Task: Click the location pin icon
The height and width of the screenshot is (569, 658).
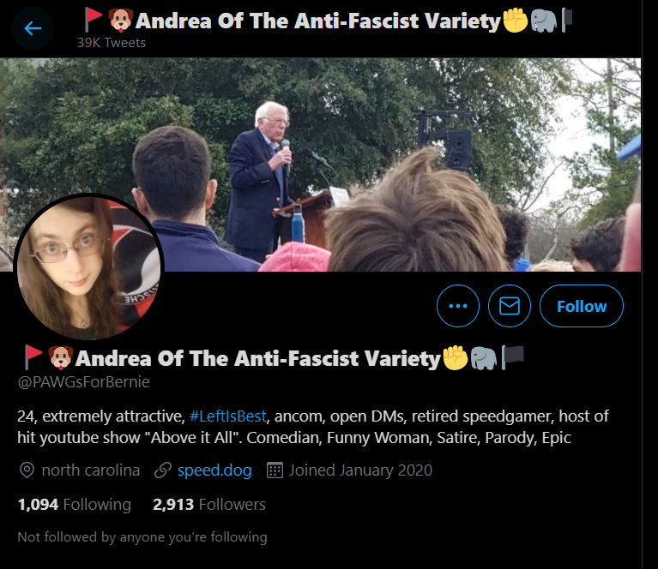Action: tap(27, 470)
